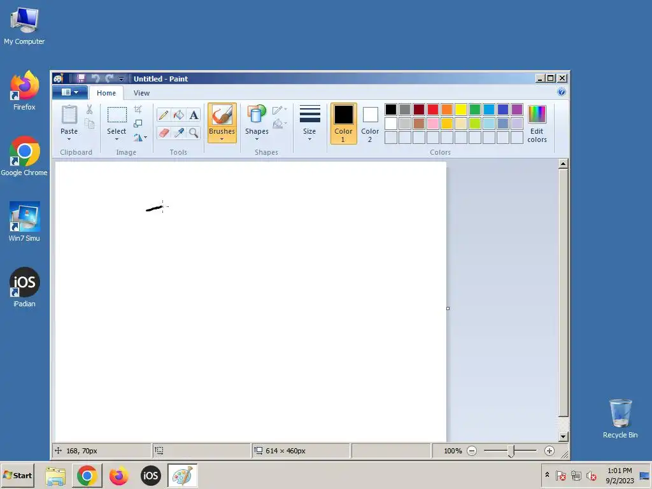Pick the red color swatch
This screenshot has width=652, height=489.
click(433, 110)
